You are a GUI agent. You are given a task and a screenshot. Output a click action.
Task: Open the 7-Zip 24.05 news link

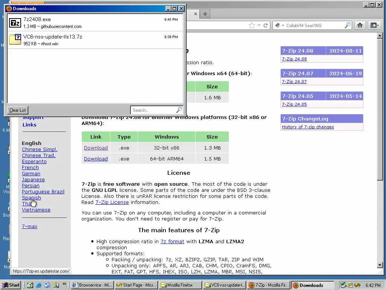tap(294, 104)
